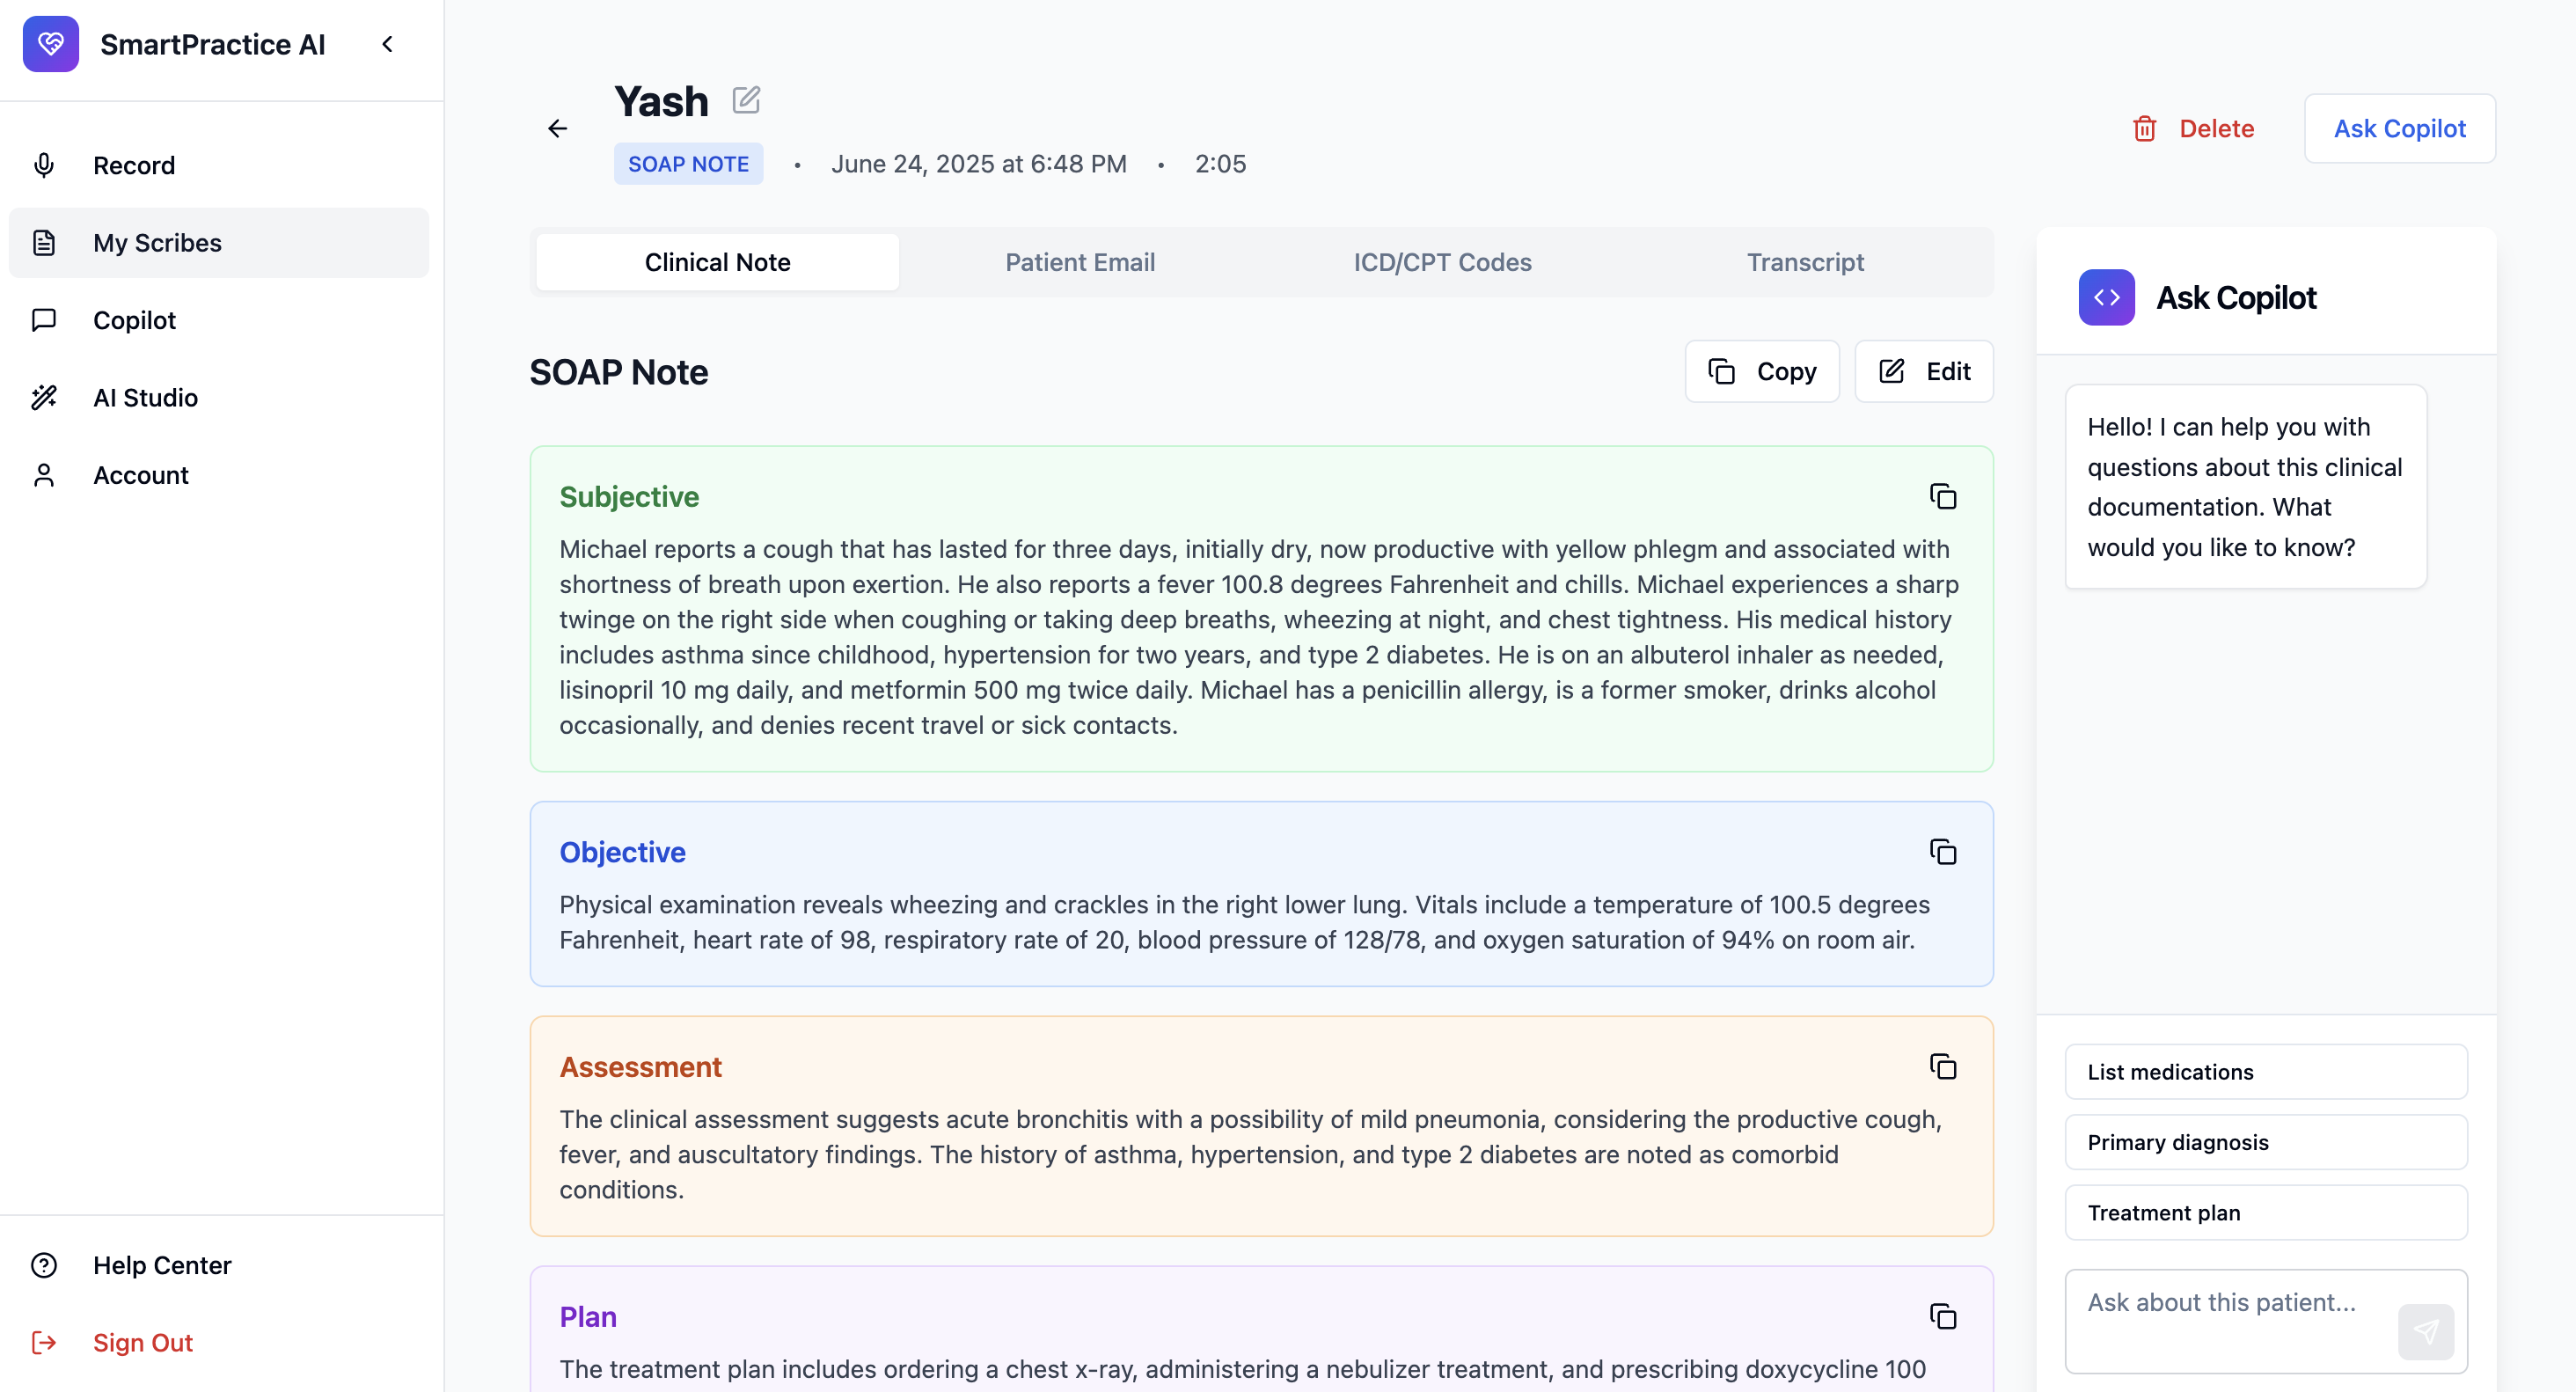Open Account settings in the sidebar

[140, 475]
